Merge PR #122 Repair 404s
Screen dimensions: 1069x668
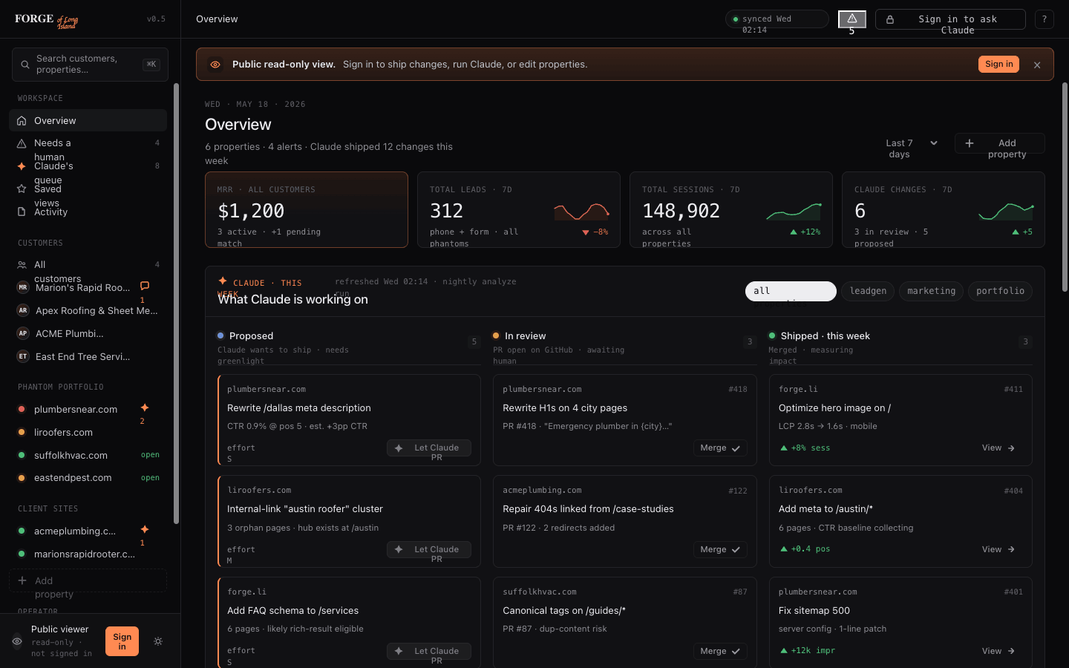[720, 550]
